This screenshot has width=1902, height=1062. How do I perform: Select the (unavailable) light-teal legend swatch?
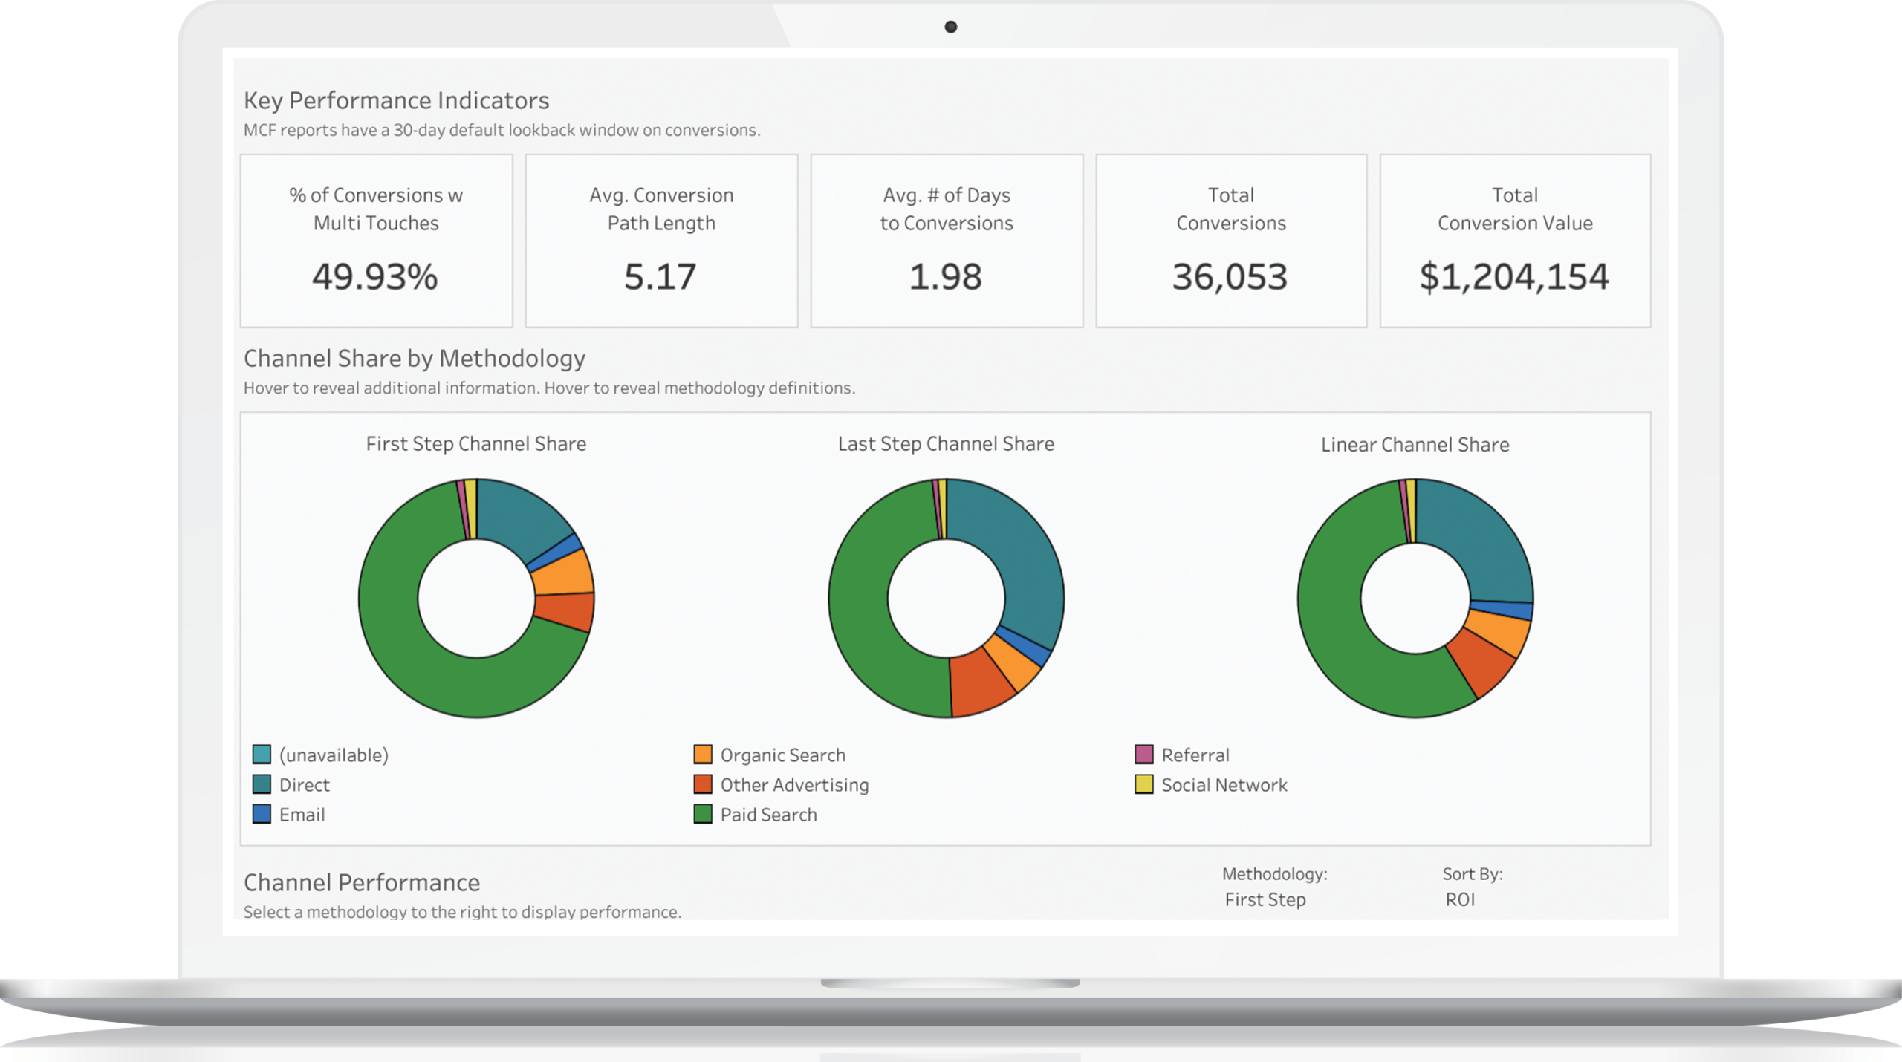(x=262, y=755)
